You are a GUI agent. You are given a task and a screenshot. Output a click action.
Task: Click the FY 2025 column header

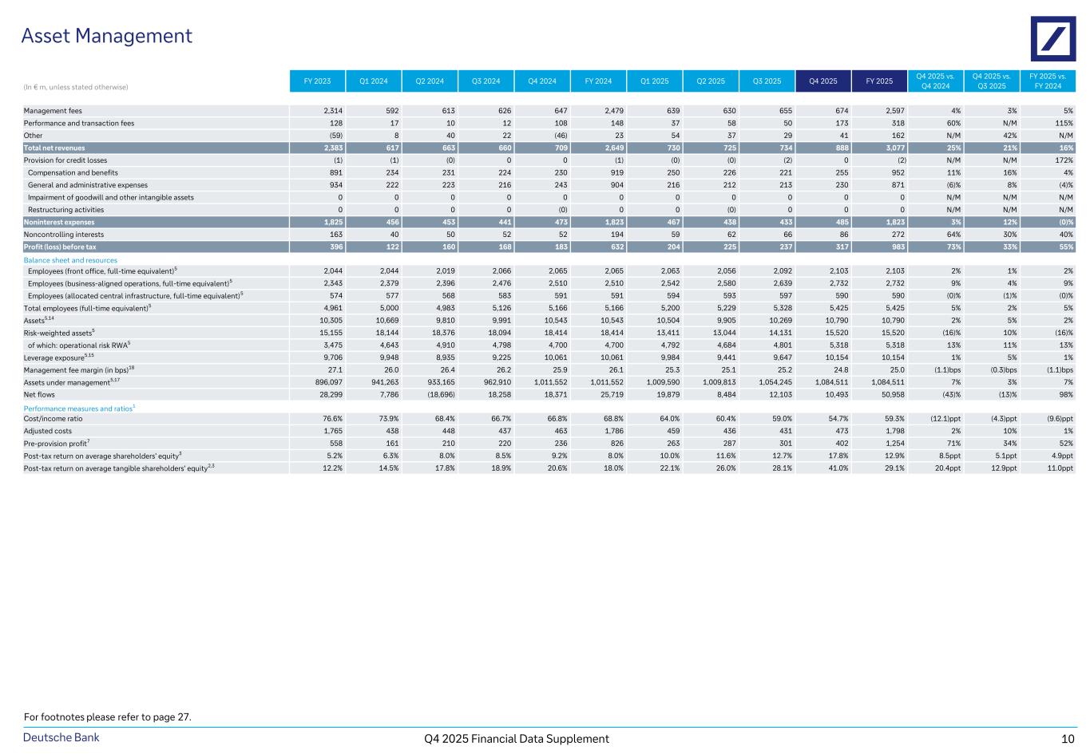pyautogui.click(x=879, y=81)
